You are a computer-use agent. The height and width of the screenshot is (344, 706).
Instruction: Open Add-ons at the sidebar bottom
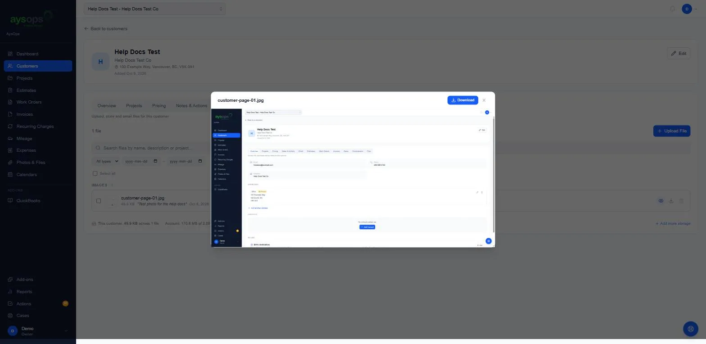pyautogui.click(x=38, y=280)
